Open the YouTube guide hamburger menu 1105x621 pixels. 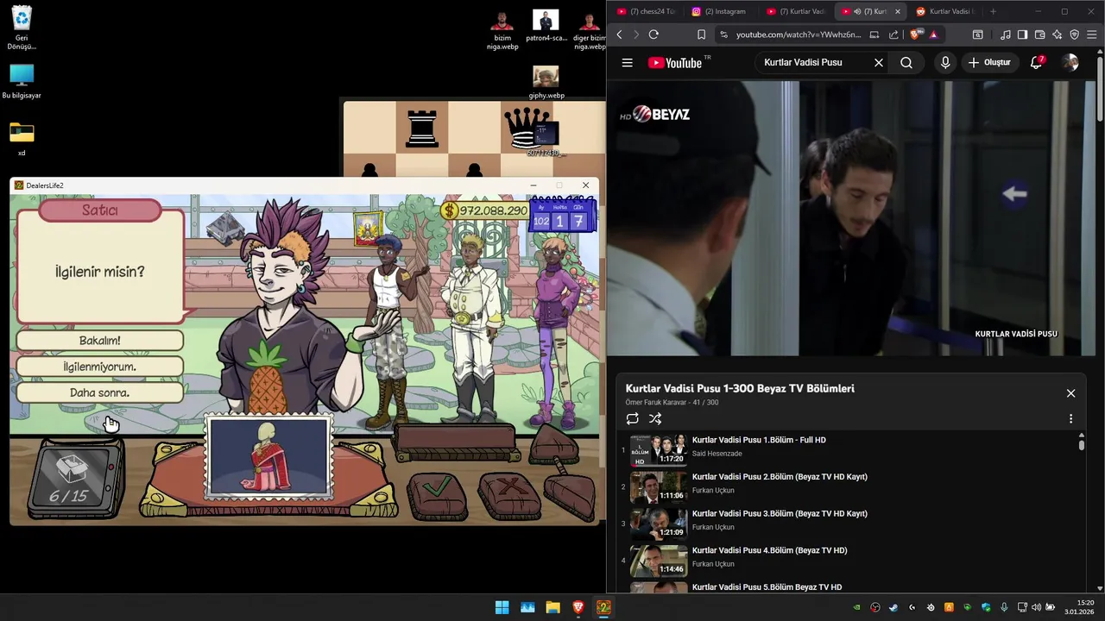[x=628, y=63]
